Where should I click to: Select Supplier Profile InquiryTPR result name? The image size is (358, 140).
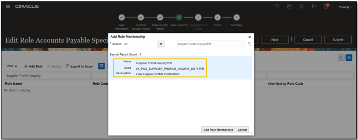click(154, 63)
